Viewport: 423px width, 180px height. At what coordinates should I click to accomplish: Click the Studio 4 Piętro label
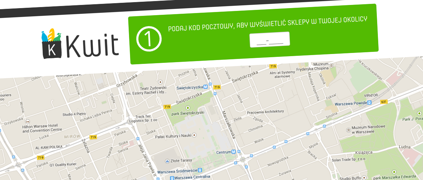click(x=74, y=114)
